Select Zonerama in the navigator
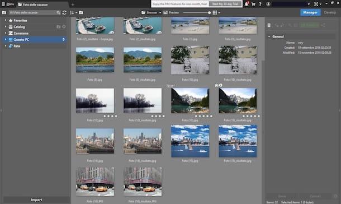341x204 pixels. (21, 33)
